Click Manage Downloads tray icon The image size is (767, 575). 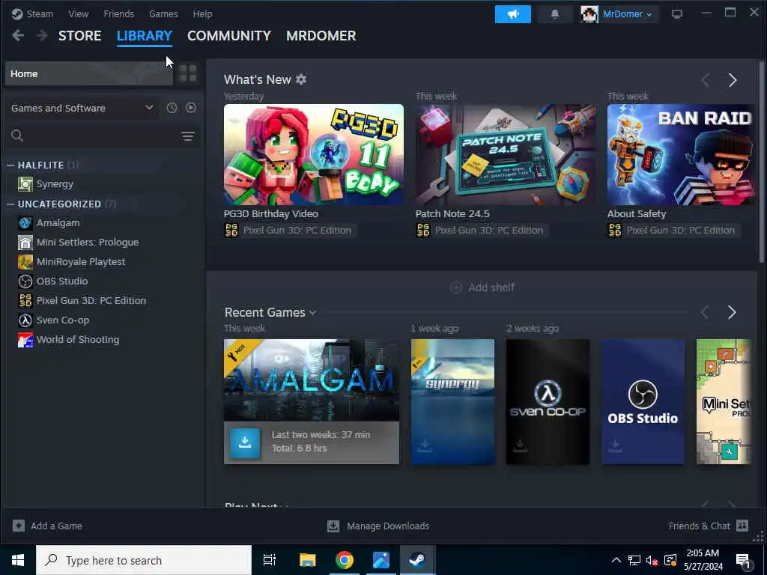333,526
